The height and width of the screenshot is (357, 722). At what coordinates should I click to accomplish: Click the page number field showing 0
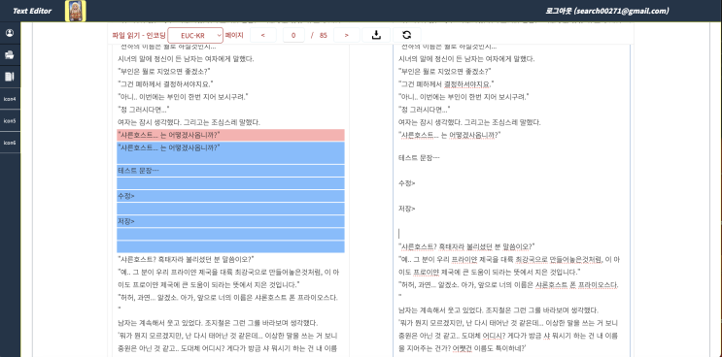tap(293, 35)
